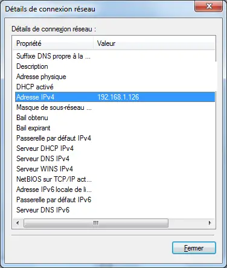Select the Serveur DNS IPv4 row
This screenshot has height=268, width=227.
[x=115, y=159]
